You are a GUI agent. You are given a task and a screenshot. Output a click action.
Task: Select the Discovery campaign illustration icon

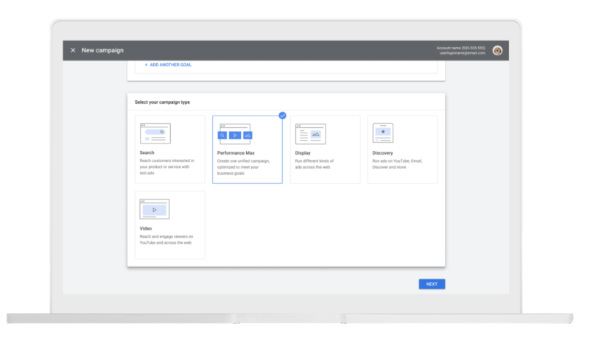383,133
